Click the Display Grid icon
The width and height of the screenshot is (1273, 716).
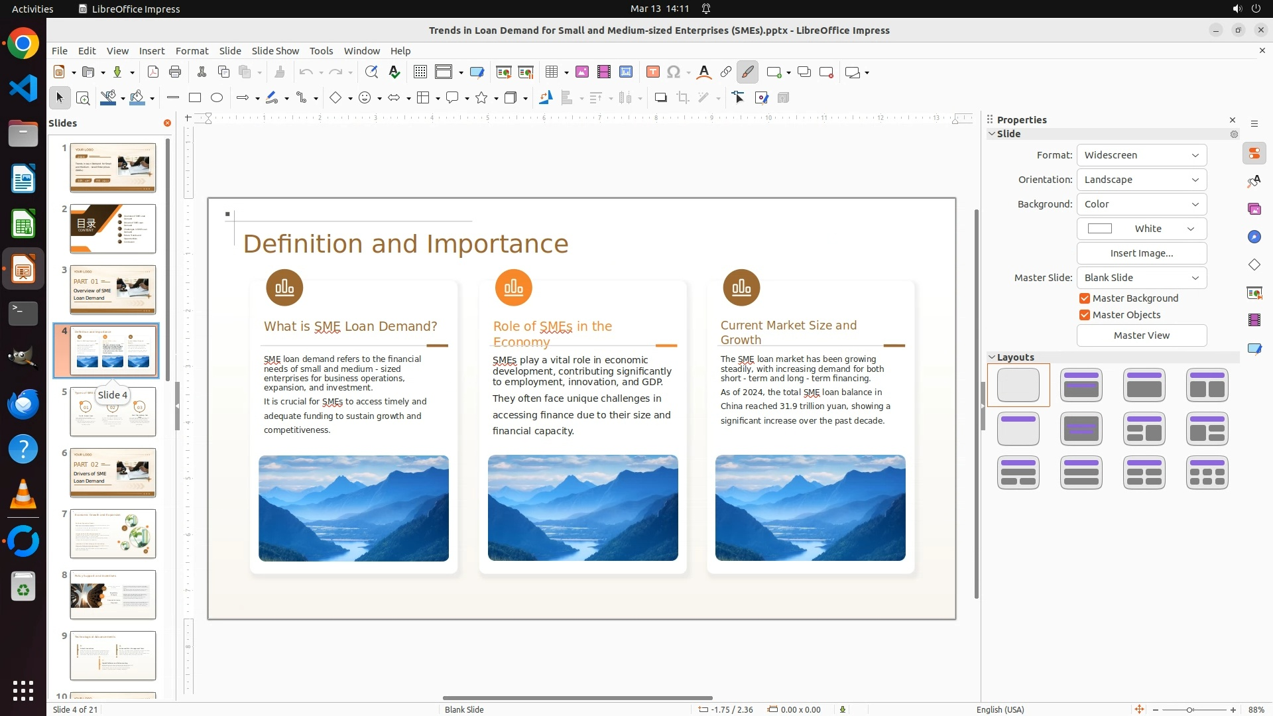420,72
